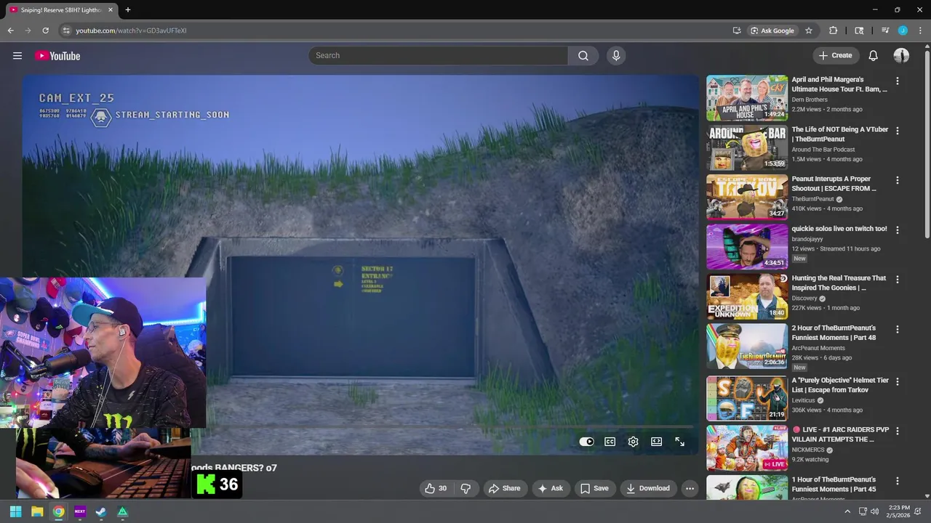Viewport: 931px width, 523px height.
Task: Open options for ARC RAIDERS PVP live
Action: click(x=897, y=431)
